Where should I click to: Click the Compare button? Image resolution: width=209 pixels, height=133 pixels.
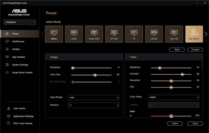195,50
